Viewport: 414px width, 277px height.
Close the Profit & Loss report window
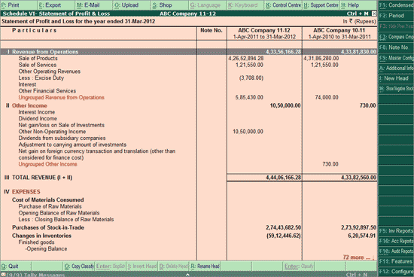[x=374, y=14]
